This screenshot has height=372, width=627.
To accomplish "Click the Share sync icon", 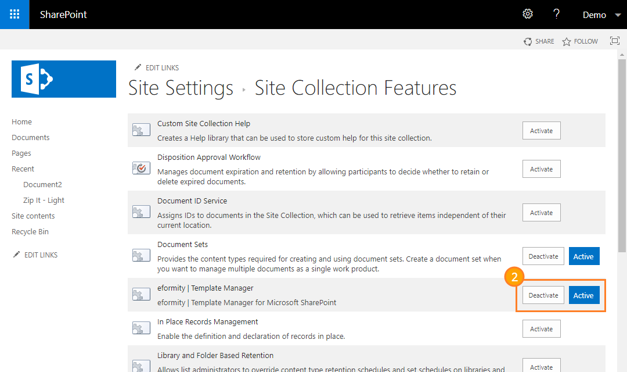I will click(x=528, y=42).
